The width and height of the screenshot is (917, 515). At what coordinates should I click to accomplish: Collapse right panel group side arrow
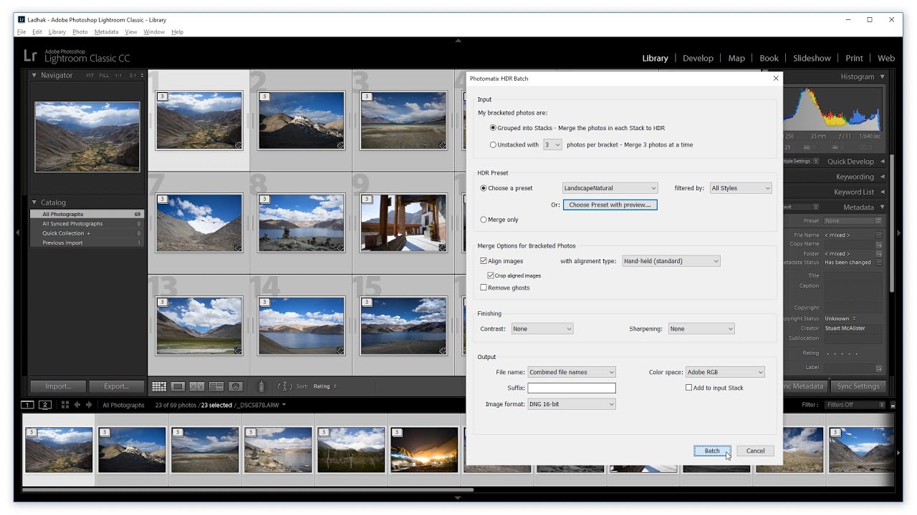pyautogui.click(x=898, y=232)
